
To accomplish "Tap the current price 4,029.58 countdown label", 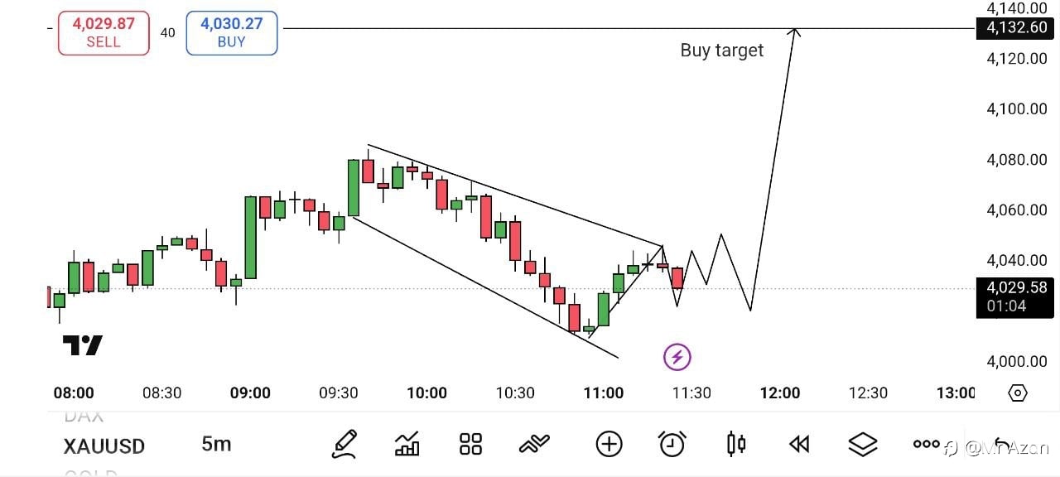I will [x=1016, y=296].
